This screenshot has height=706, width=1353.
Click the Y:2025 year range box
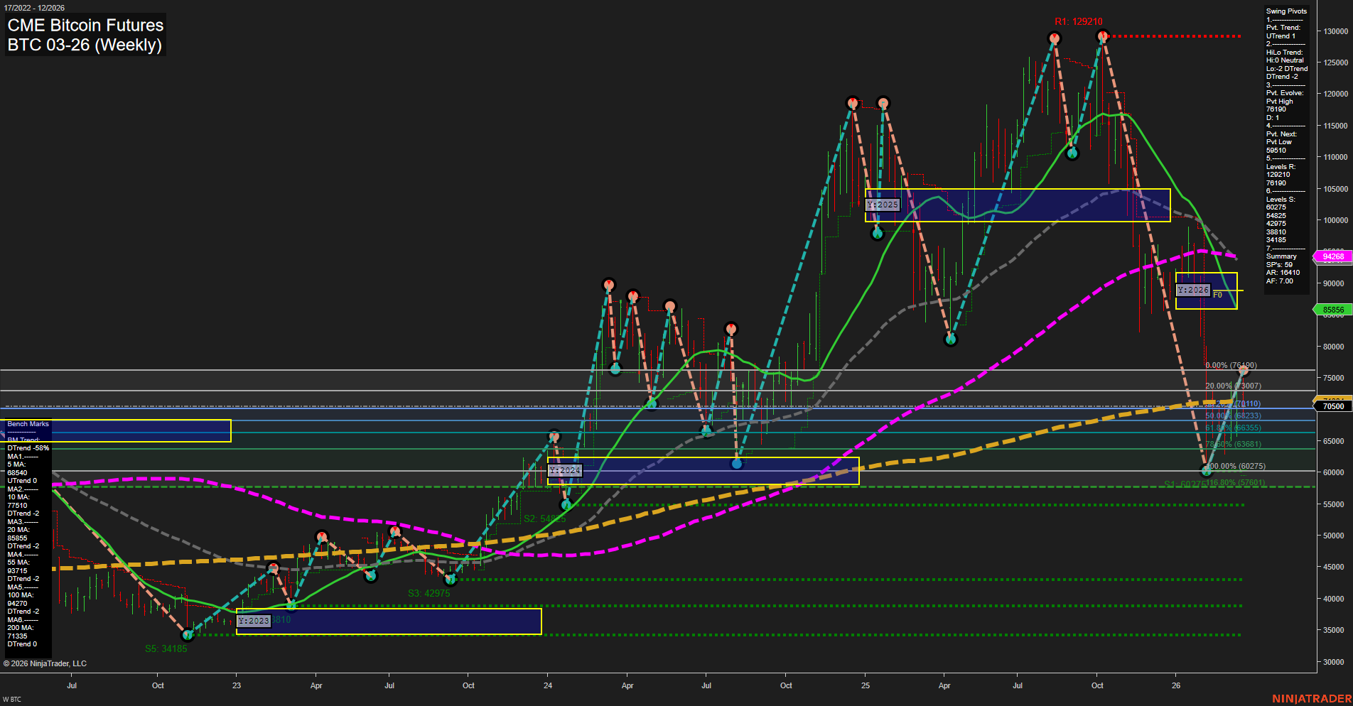883,204
